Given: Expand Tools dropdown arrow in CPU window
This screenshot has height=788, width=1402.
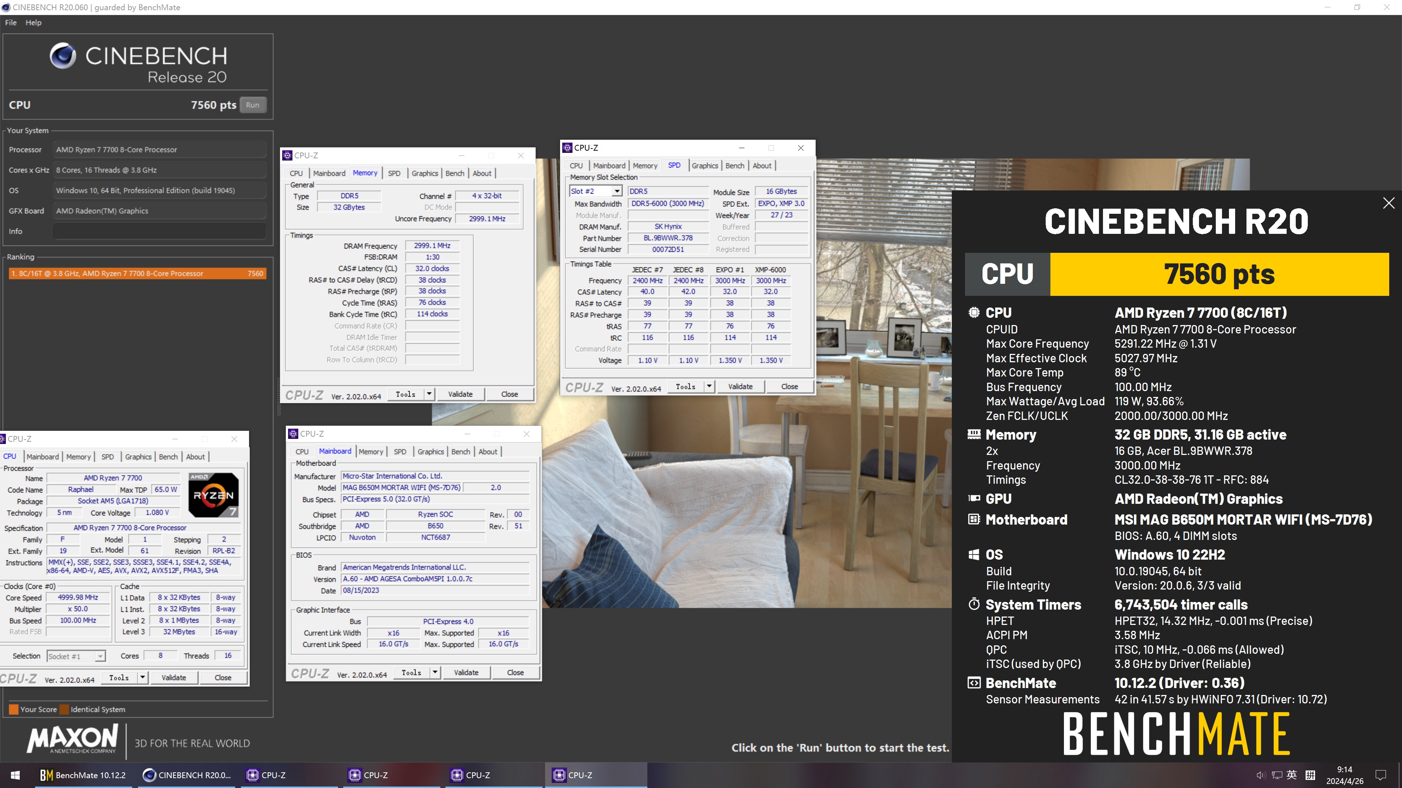Looking at the screenshot, I should click(143, 677).
